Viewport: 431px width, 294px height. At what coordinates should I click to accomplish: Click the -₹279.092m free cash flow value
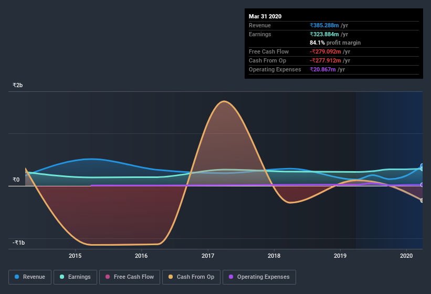(x=325, y=51)
